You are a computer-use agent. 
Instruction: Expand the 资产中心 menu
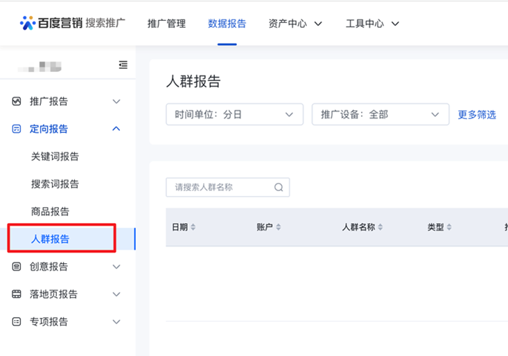[295, 24]
